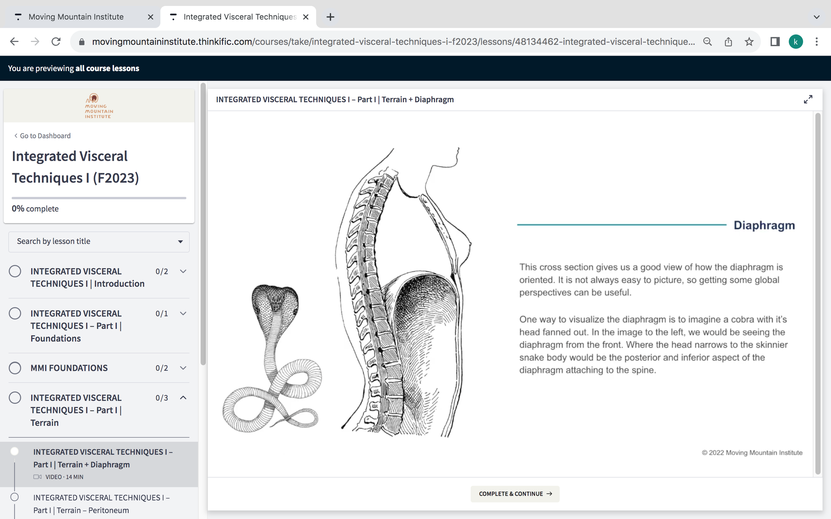Viewport: 831px width, 519px height.
Task: Open the green profile avatar k
Action: 796,42
